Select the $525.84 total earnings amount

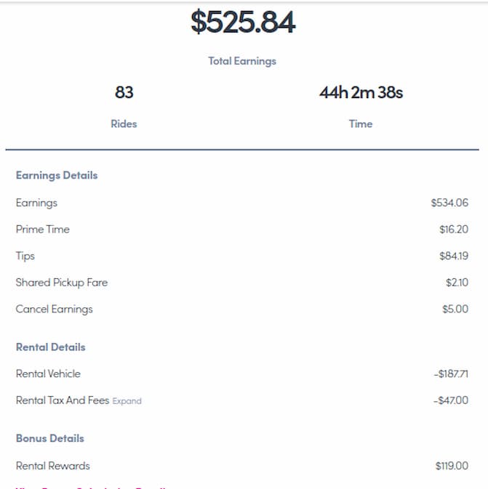click(x=243, y=22)
